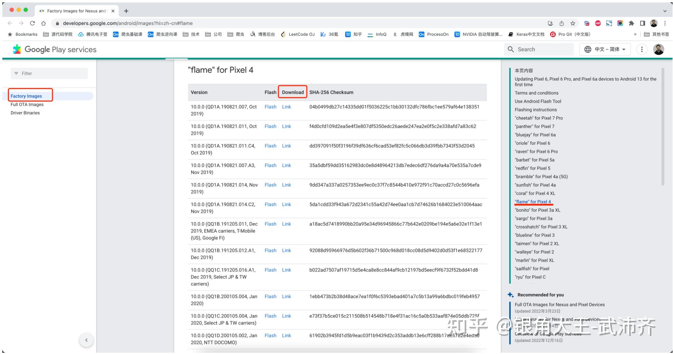The image size is (673, 354).
Task: Open the NVIDIA 自动驾驶算 bookmark
Action: coord(478,34)
